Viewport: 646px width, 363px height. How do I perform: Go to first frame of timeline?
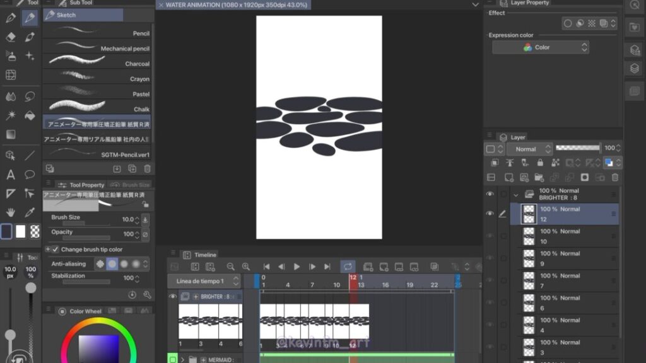[267, 267]
